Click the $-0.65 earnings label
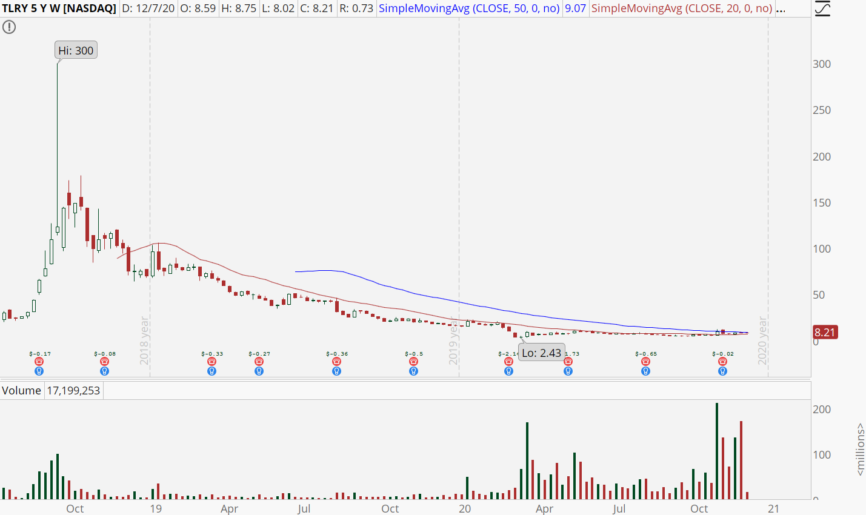Screen dimensions: 866x515 646,354
